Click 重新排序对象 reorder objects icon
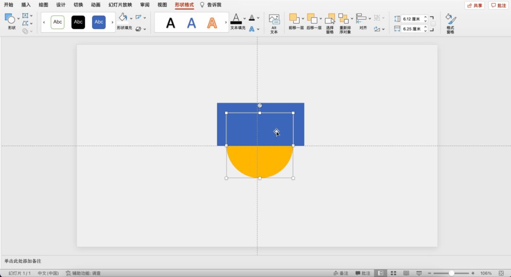The image size is (511, 277). point(343,18)
